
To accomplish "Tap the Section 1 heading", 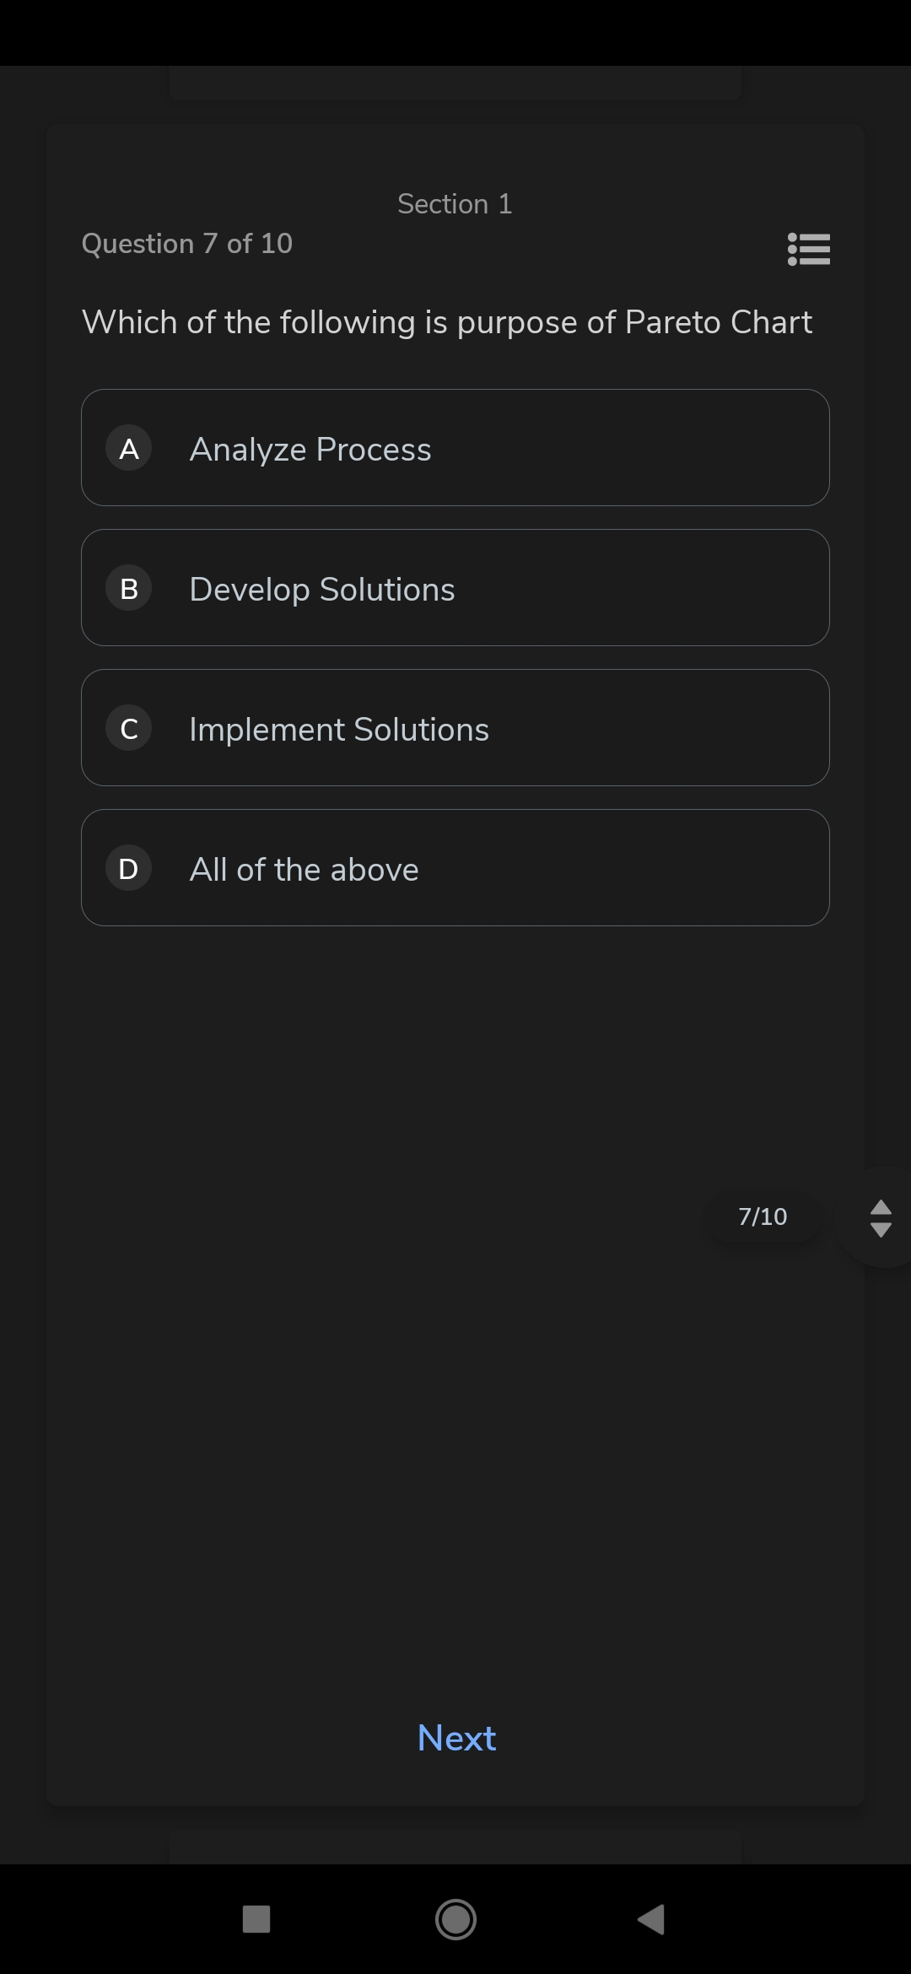I will 455,204.
